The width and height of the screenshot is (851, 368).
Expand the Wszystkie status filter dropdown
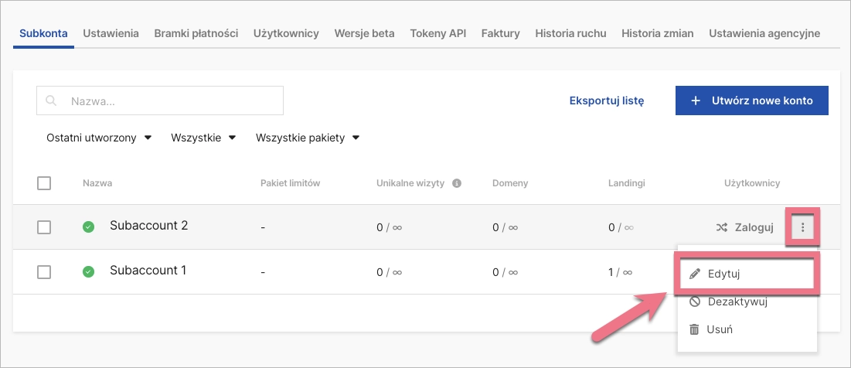(x=203, y=138)
